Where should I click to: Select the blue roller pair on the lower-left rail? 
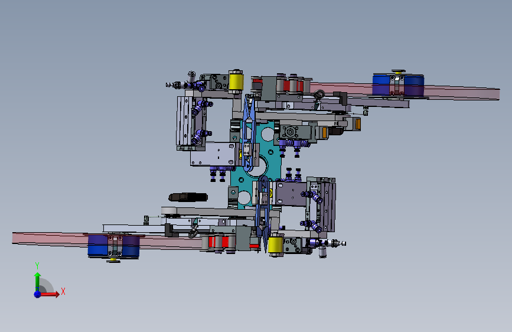point(113,246)
